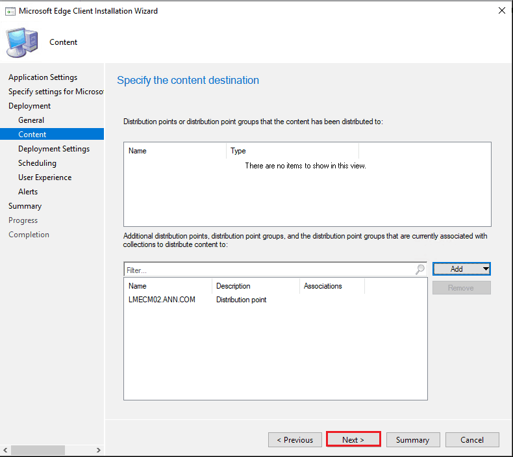Open the Deployment Settings page
The image size is (513, 457).
pos(54,149)
